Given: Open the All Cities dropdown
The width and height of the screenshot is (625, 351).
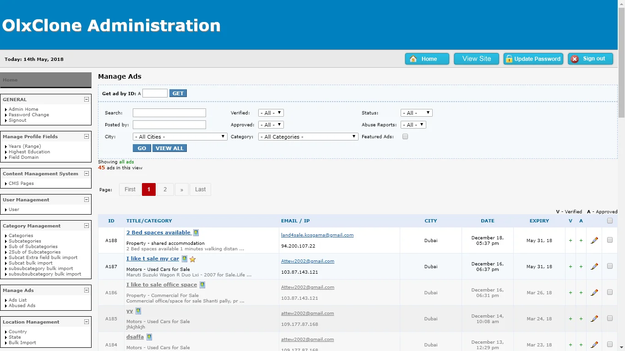Looking at the screenshot, I should 180,136.
